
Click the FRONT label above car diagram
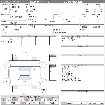coord(25,52)
